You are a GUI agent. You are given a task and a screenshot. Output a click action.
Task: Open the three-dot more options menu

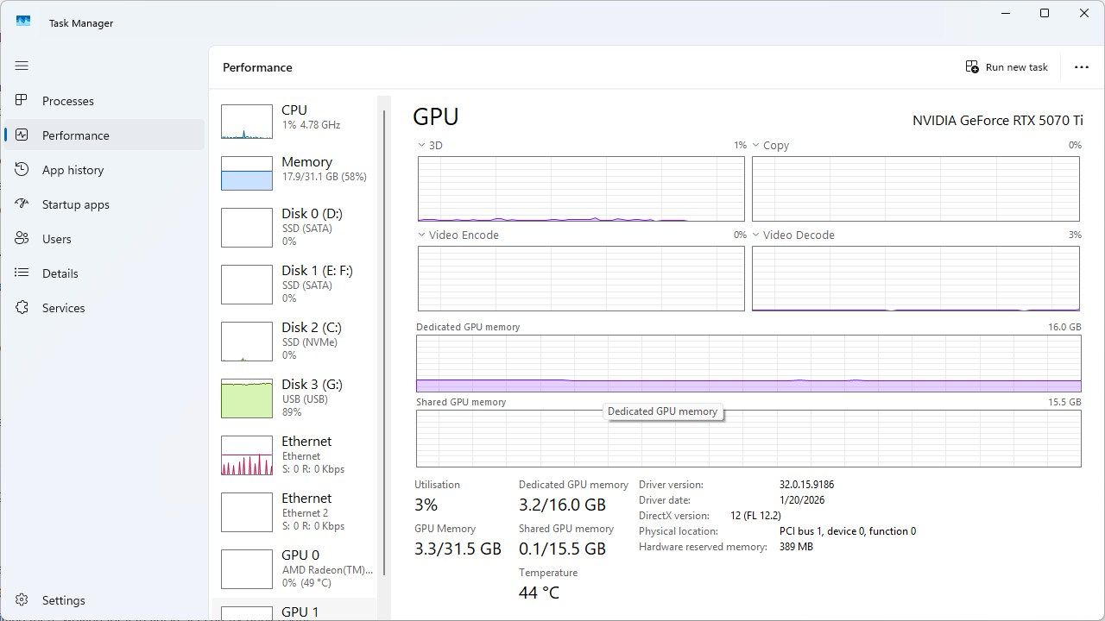(1082, 67)
